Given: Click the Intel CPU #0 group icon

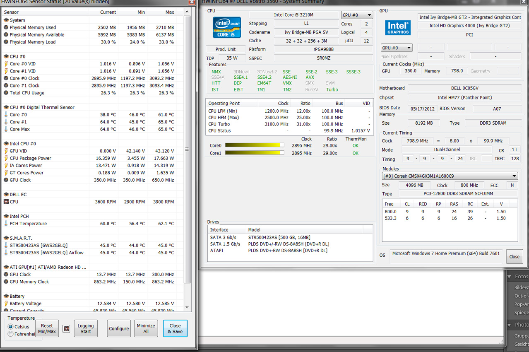Looking at the screenshot, I should (6, 144).
